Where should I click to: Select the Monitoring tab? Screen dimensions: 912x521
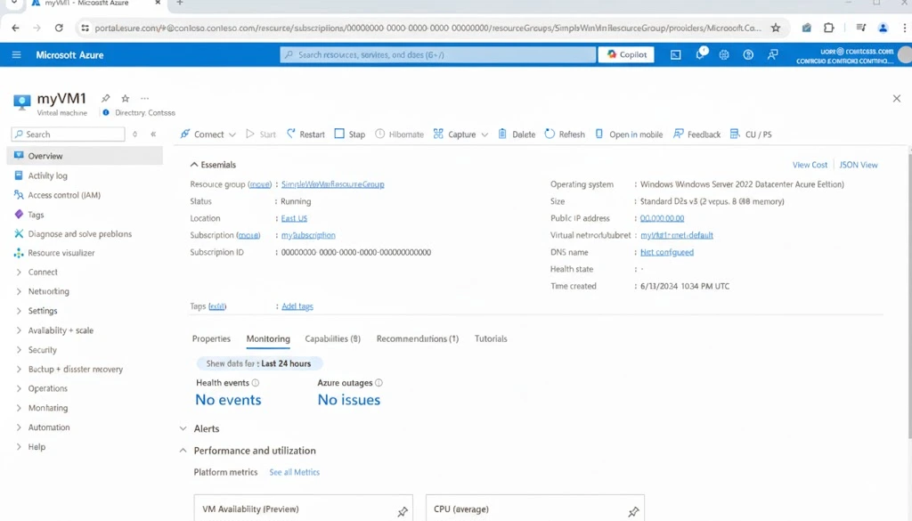pos(268,338)
